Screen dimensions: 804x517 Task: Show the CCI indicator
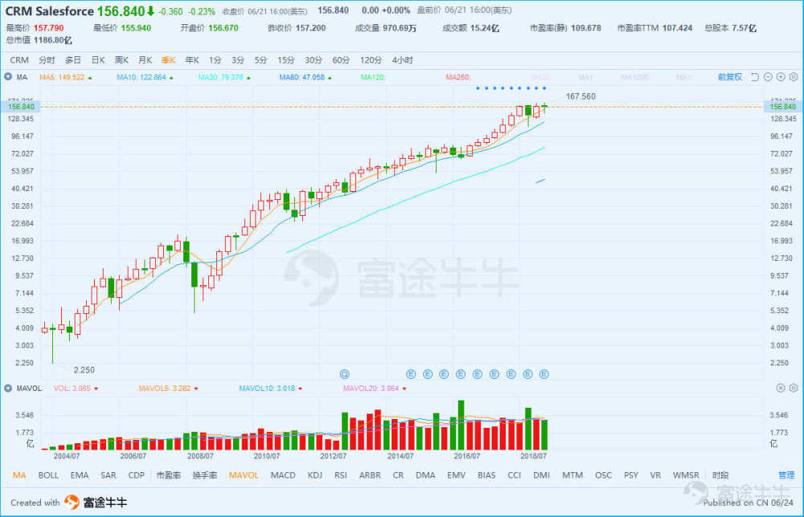tap(515, 475)
